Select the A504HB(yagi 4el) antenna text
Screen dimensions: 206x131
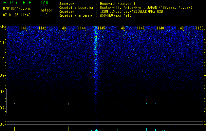click(116, 15)
